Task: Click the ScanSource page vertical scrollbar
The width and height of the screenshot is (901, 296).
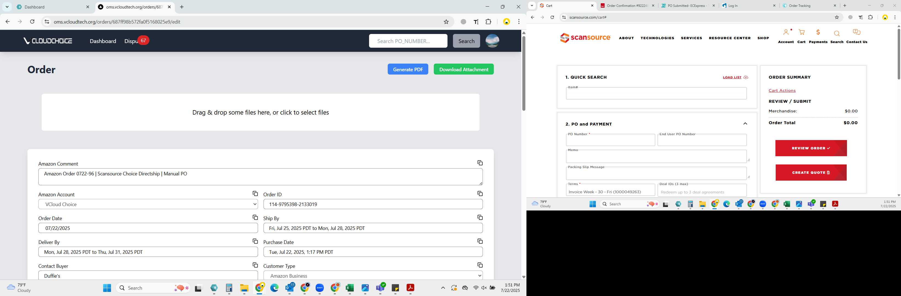Action: click(x=899, y=54)
